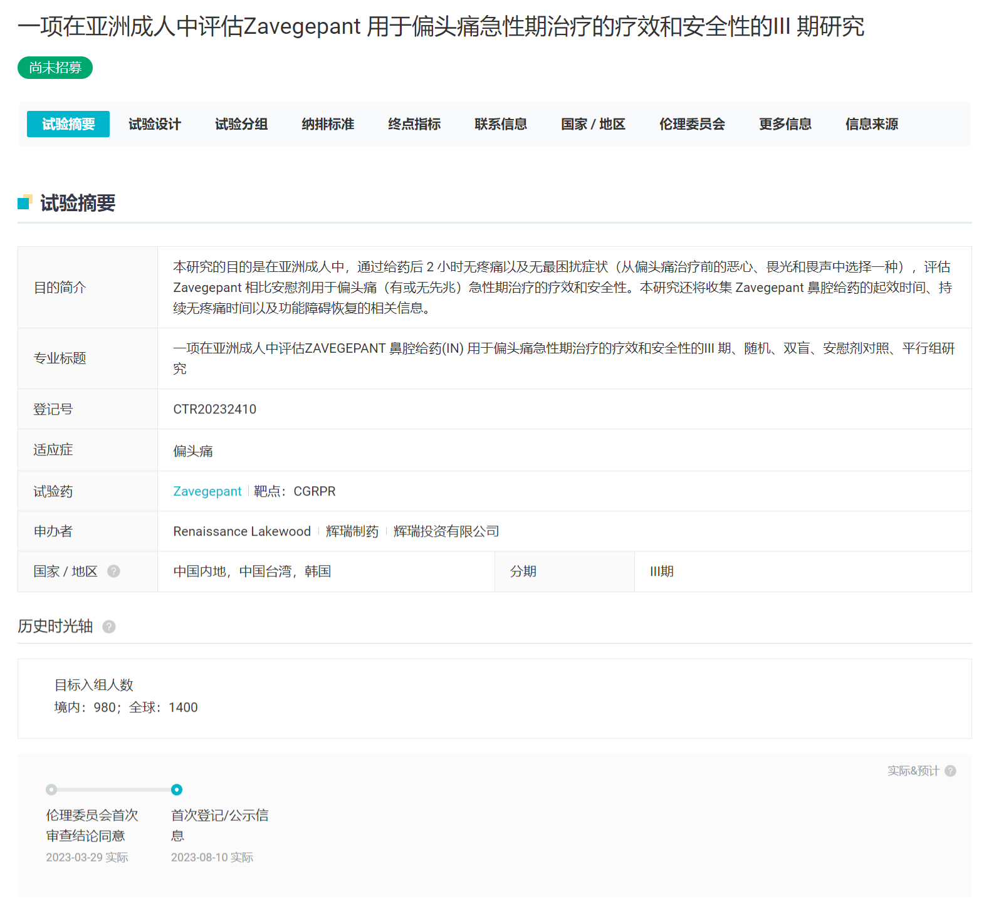The width and height of the screenshot is (989, 906).
Task: Switch to the 试验设计 tab
Action: click(155, 124)
